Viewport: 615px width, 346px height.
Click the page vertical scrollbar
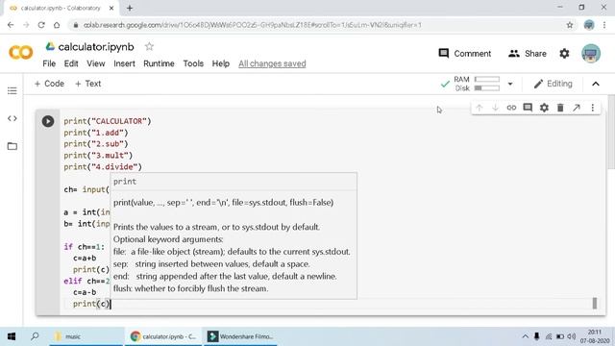point(611,132)
